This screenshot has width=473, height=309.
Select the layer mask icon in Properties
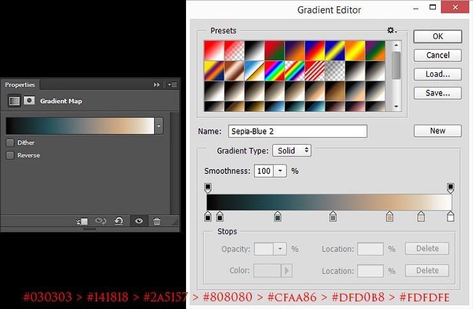click(x=29, y=100)
